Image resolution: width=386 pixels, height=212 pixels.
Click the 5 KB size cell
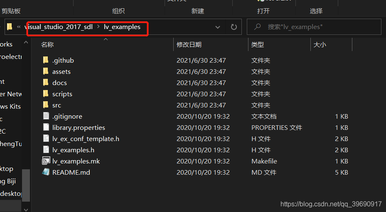(x=342, y=173)
